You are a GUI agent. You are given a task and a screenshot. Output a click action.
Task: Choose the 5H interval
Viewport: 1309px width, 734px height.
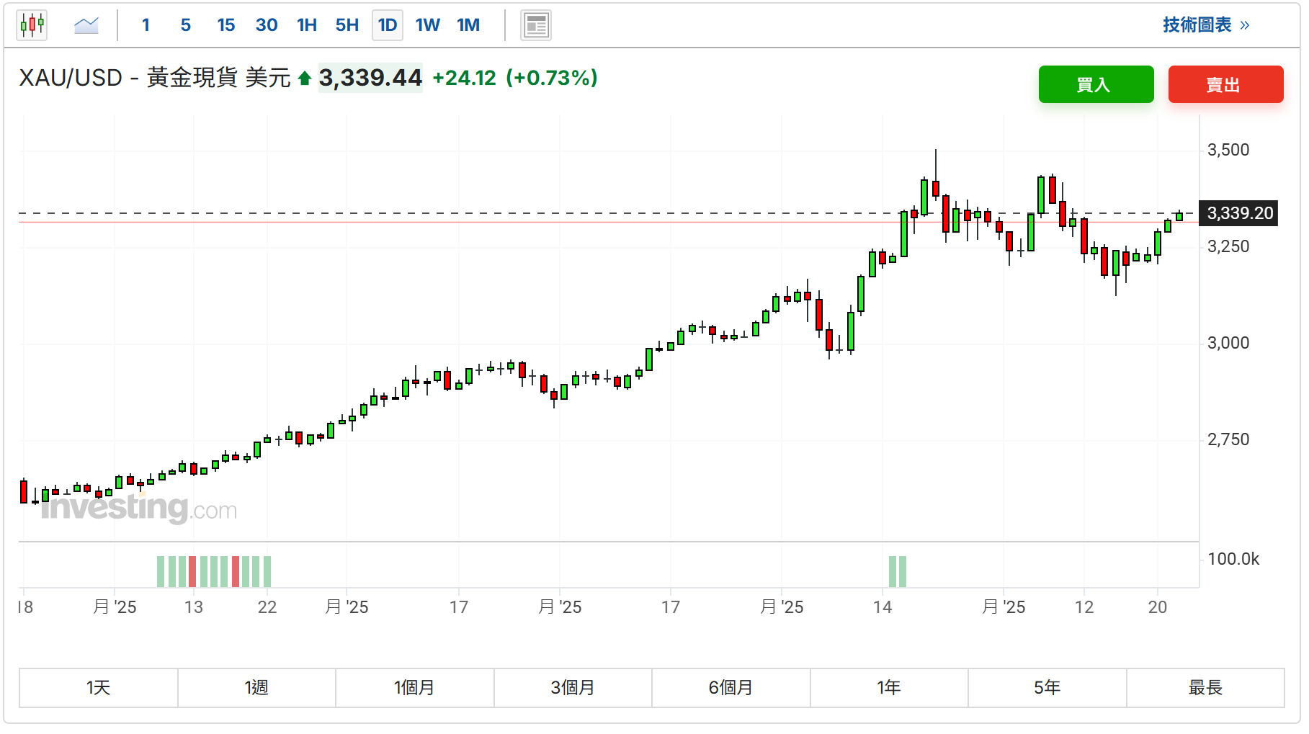pos(347,25)
